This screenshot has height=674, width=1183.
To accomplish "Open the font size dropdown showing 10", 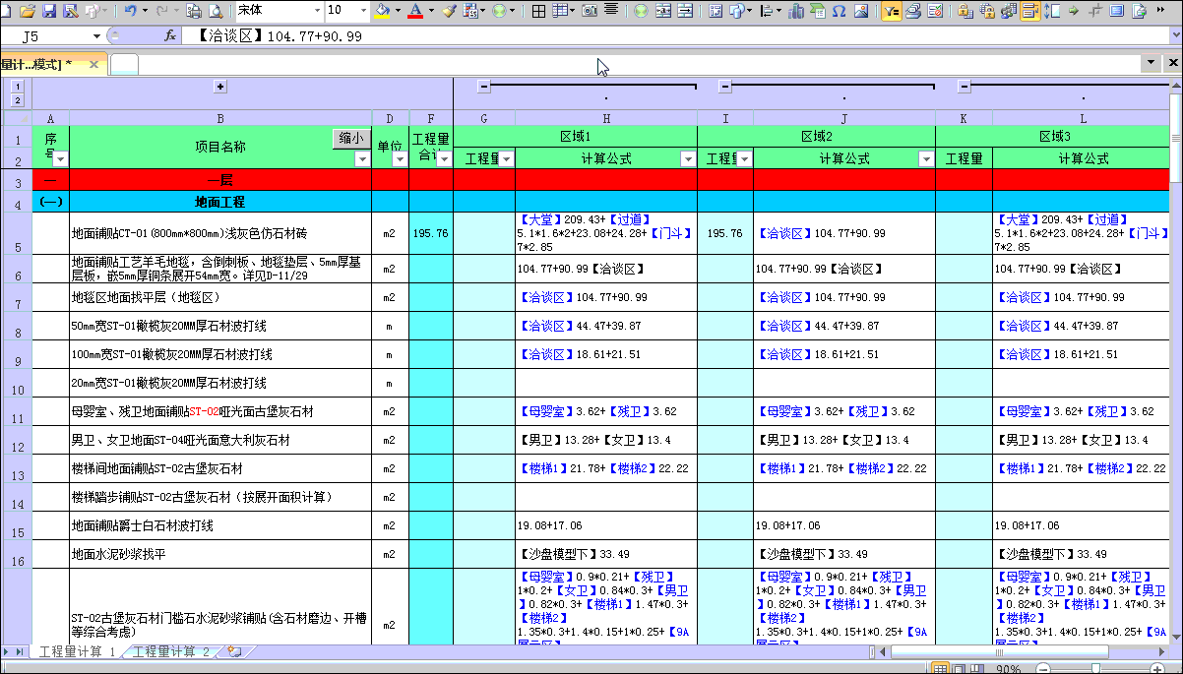I will pyautogui.click(x=365, y=11).
